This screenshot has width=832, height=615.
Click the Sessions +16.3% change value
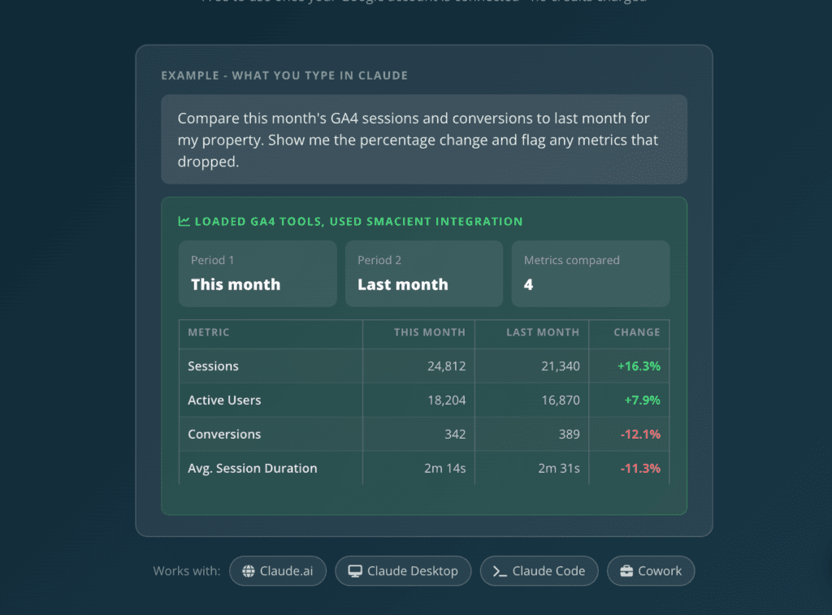pyautogui.click(x=639, y=366)
